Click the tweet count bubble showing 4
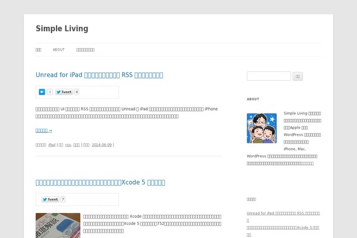 (x=77, y=92)
